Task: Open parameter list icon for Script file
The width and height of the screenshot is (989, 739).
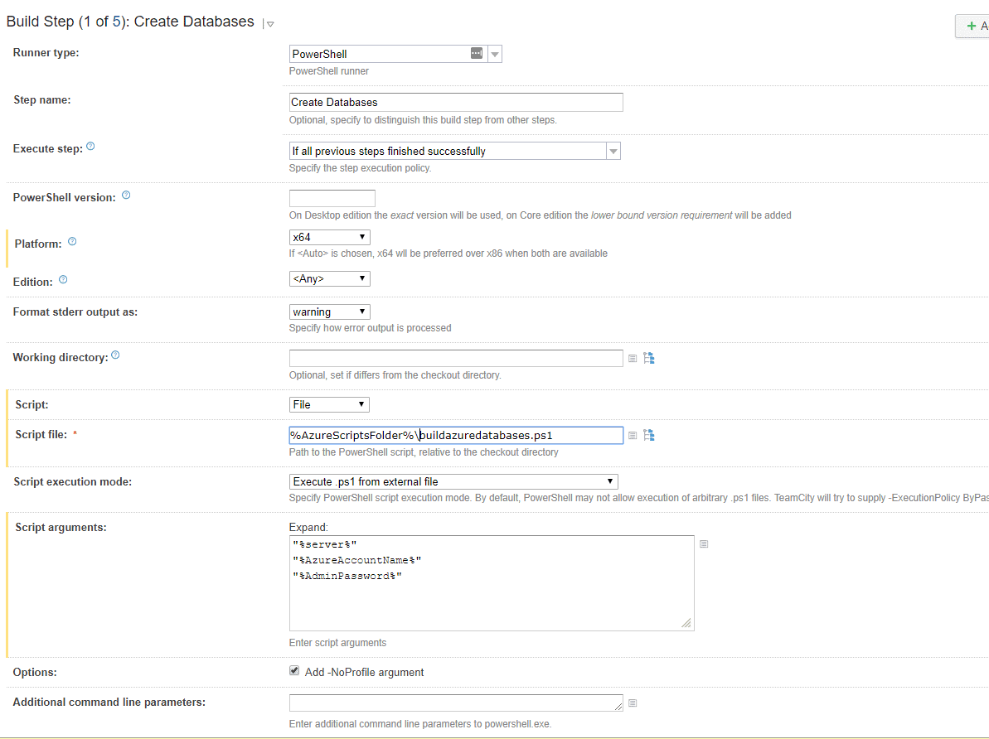Action: pos(633,436)
